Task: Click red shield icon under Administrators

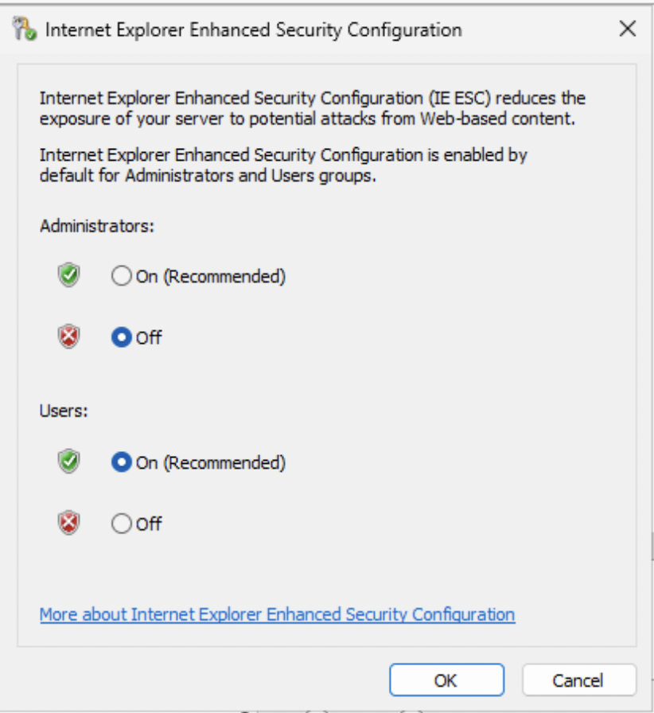Action: tap(69, 337)
